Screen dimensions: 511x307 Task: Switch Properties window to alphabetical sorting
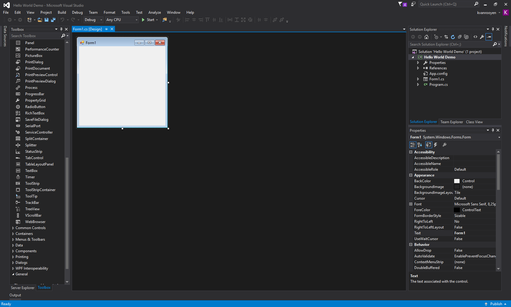point(420,145)
